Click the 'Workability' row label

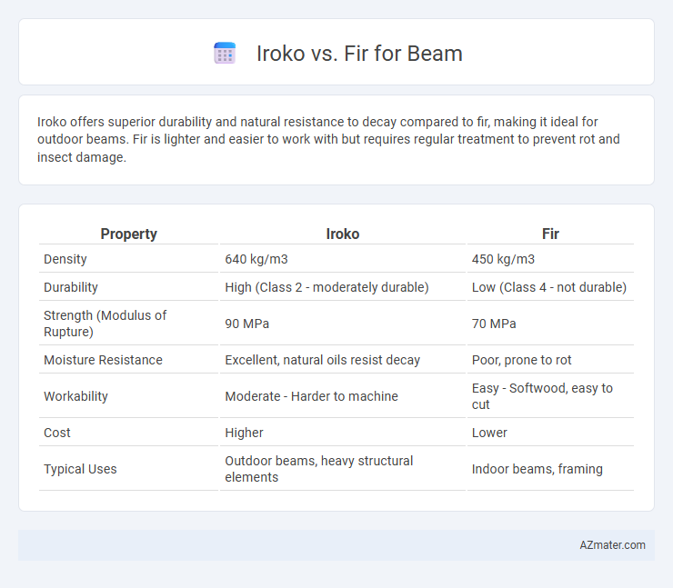point(75,396)
